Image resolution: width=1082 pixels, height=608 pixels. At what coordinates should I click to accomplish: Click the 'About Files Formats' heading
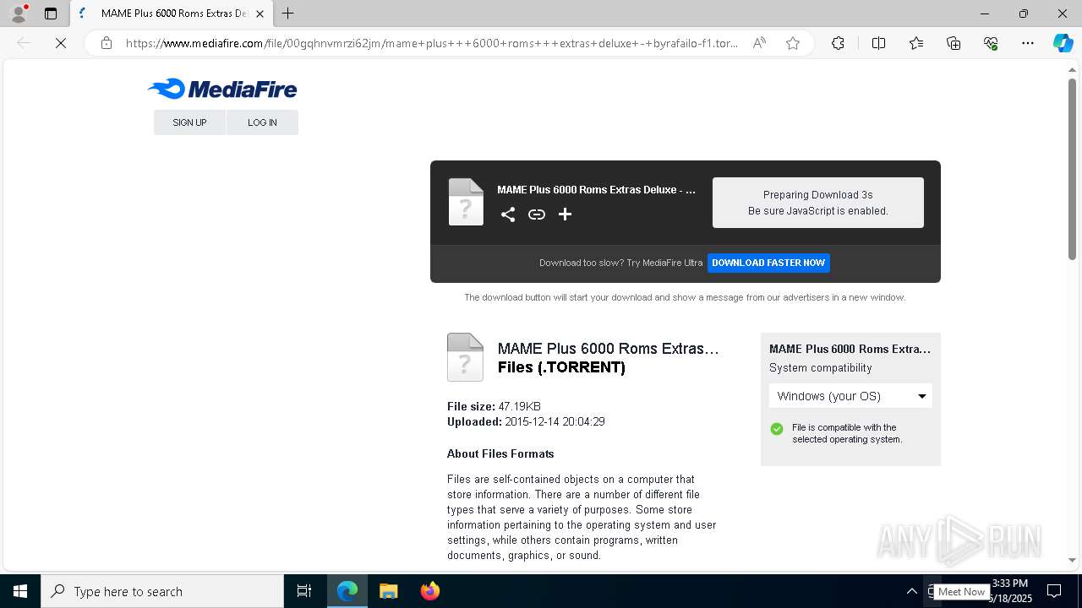[500, 453]
